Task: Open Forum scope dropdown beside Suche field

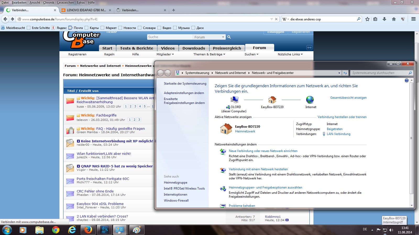Action: [209, 37]
